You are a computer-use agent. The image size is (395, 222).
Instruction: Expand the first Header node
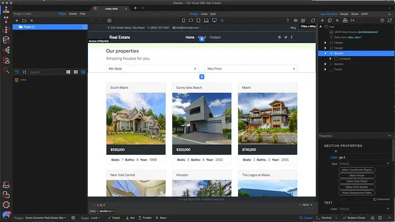click(325, 43)
